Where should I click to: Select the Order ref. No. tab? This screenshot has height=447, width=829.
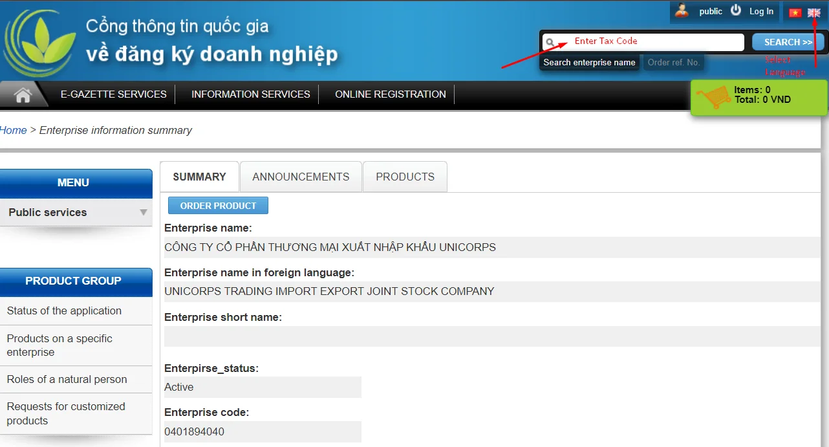[x=674, y=63]
